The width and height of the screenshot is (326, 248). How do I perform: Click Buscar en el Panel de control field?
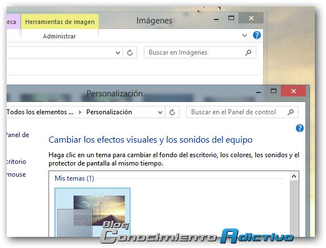pyautogui.click(x=242, y=112)
